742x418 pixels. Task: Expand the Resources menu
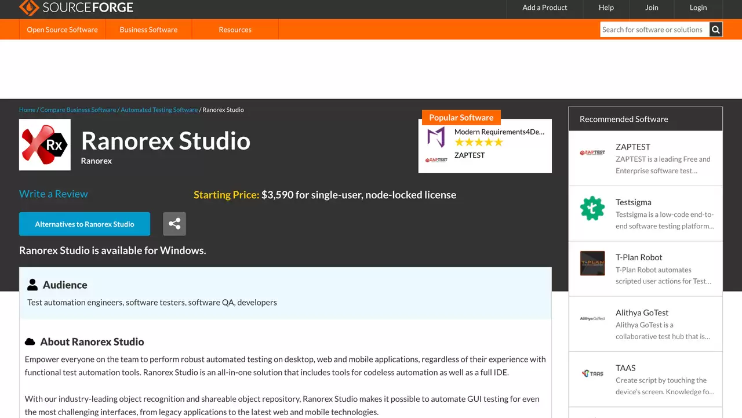pos(235,30)
